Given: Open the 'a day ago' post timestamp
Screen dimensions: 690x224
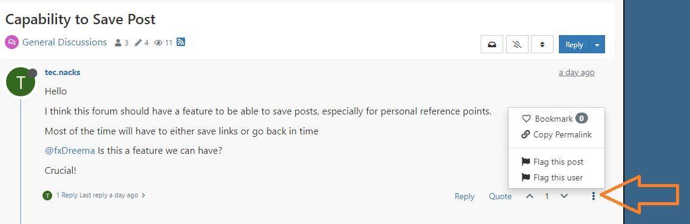Looking at the screenshot, I should click(x=577, y=73).
